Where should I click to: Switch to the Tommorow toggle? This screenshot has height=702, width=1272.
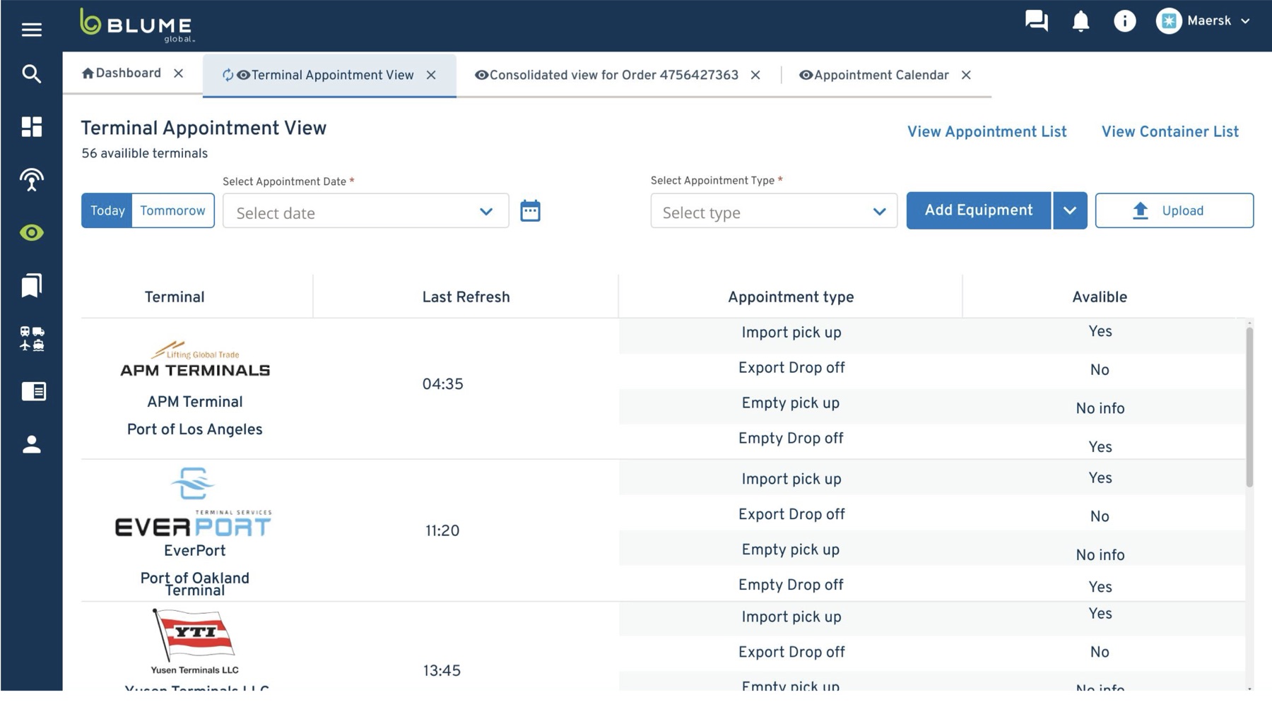tap(173, 210)
